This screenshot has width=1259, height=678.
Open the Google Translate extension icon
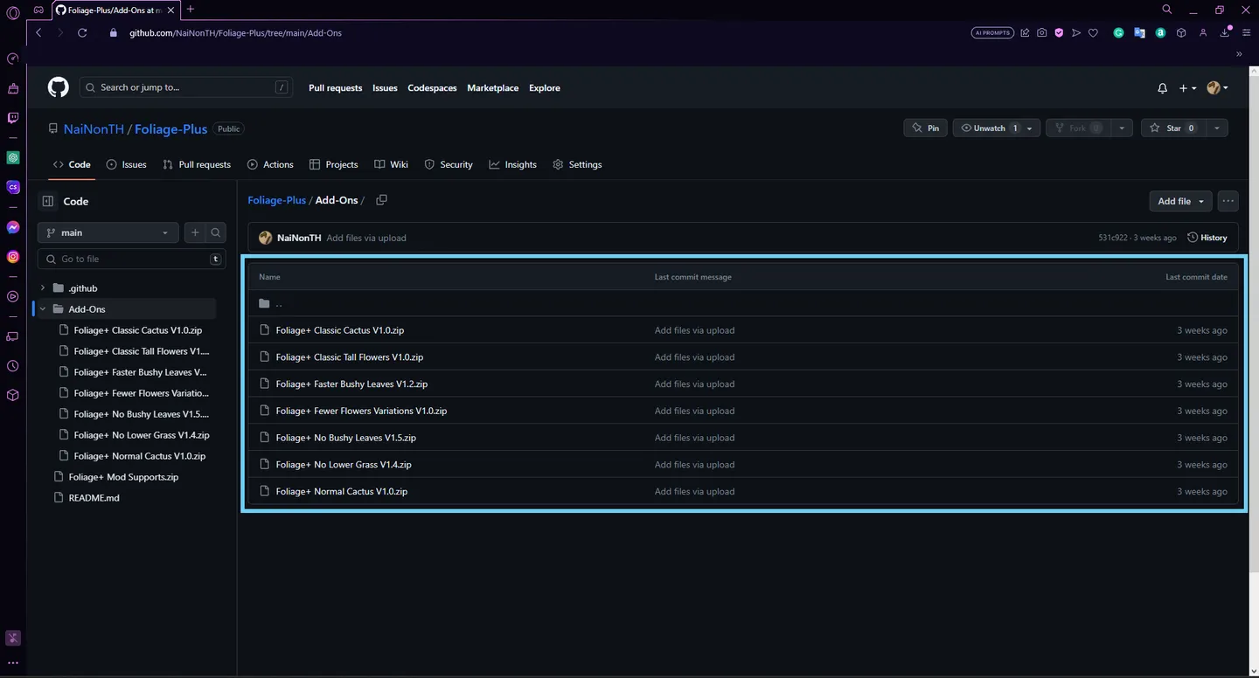pyautogui.click(x=1139, y=33)
